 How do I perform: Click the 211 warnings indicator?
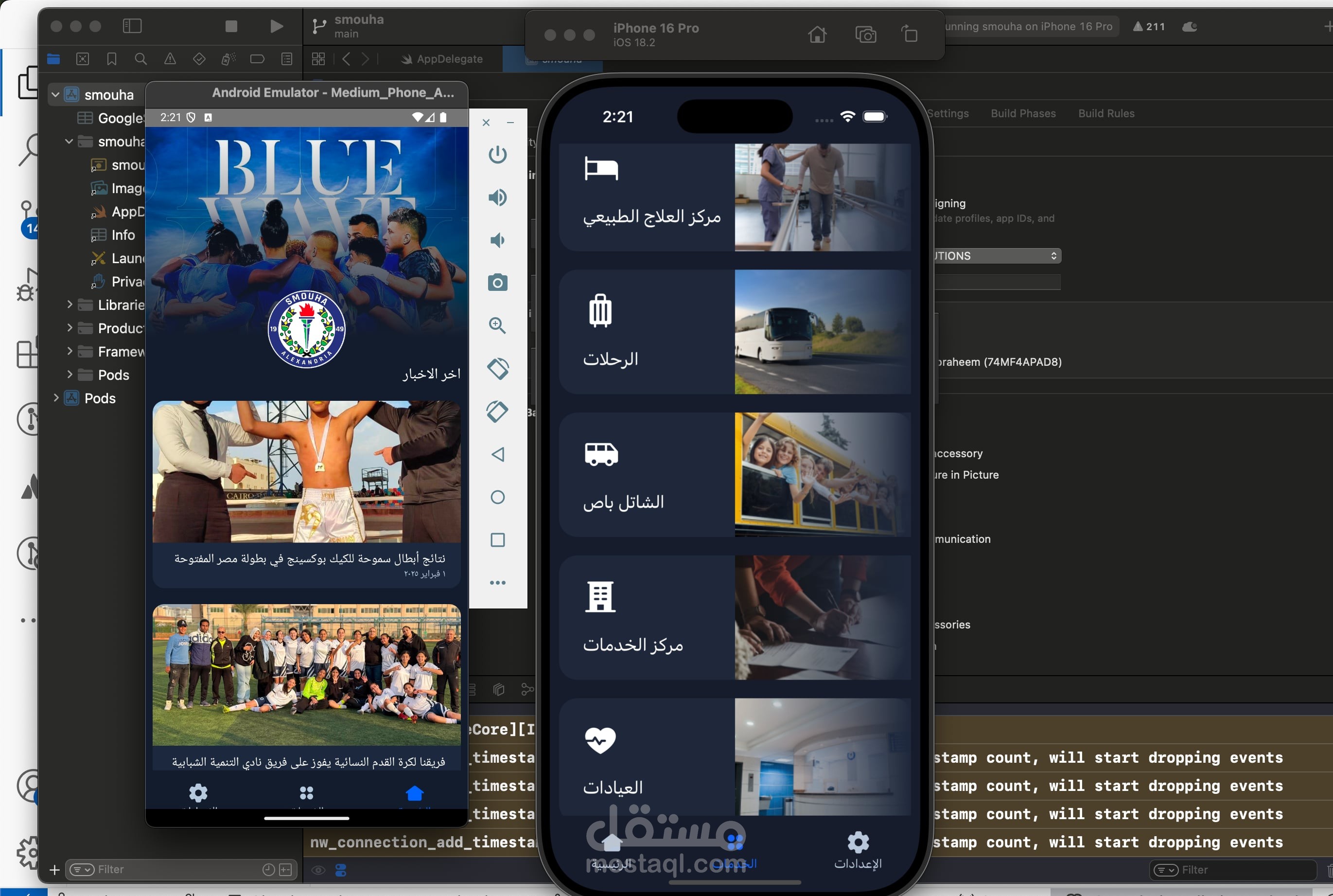pyautogui.click(x=1149, y=26)
